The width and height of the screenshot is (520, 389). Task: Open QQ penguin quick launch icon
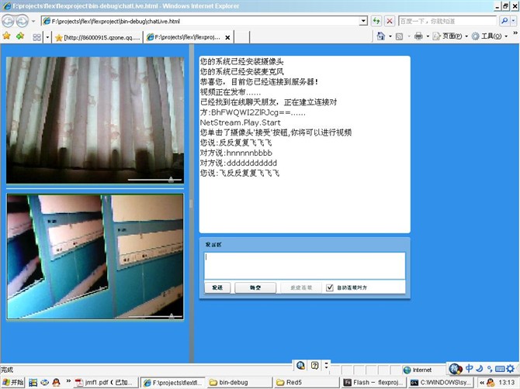56,382
